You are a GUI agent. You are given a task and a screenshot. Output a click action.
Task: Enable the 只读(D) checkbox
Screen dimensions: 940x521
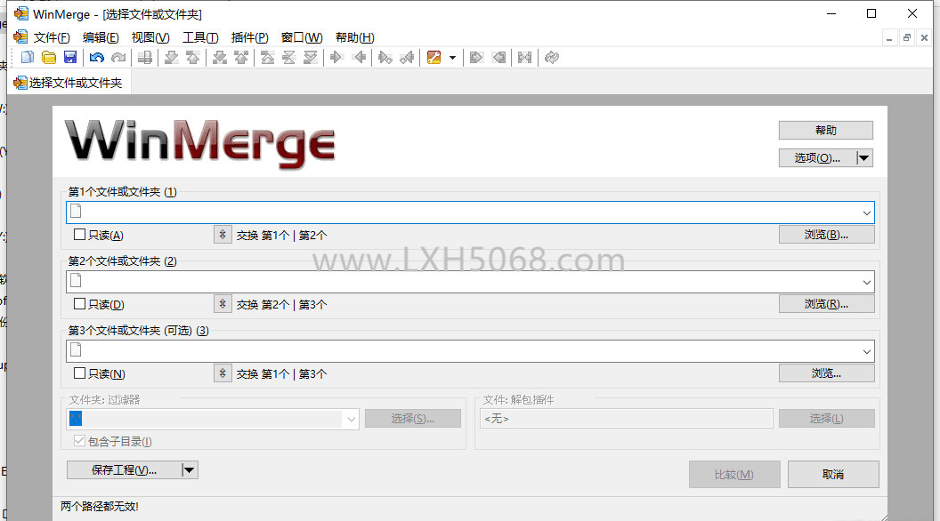coord(79,304)
